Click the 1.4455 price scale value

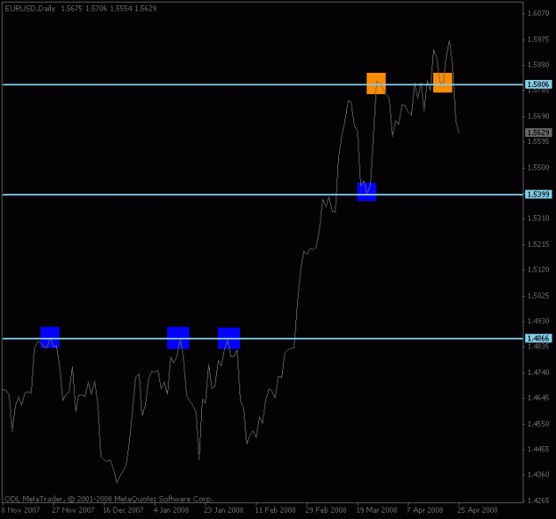coord(538,449)
